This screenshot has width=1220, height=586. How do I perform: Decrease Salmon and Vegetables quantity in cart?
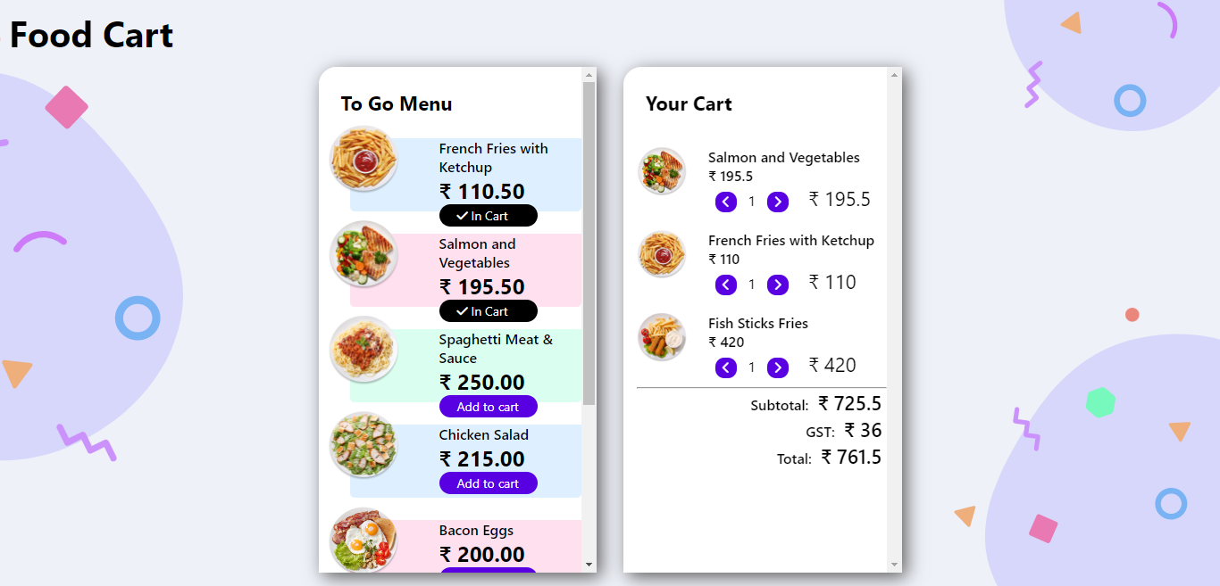point(726,202)
